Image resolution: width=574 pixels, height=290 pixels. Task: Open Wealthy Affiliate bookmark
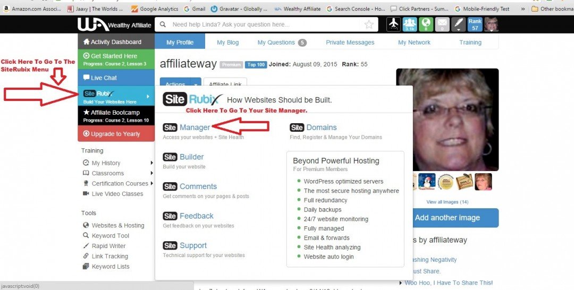pos(297,9)
